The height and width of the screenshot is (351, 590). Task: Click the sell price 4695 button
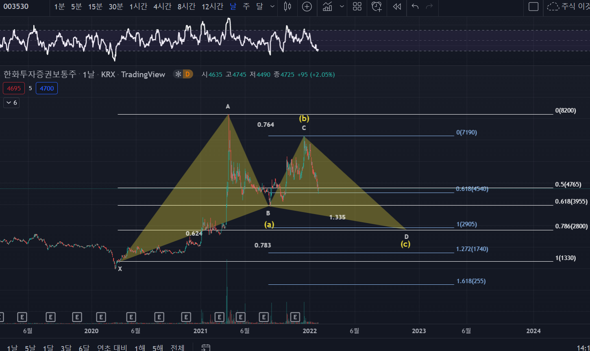(14, 88)
